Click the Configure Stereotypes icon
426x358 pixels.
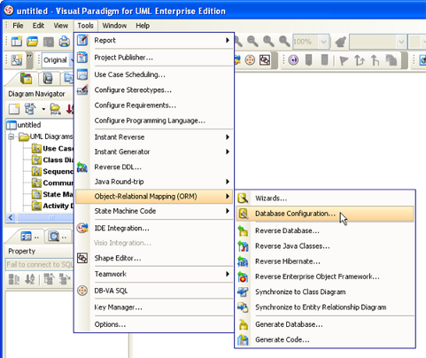[x=82, y=89]
